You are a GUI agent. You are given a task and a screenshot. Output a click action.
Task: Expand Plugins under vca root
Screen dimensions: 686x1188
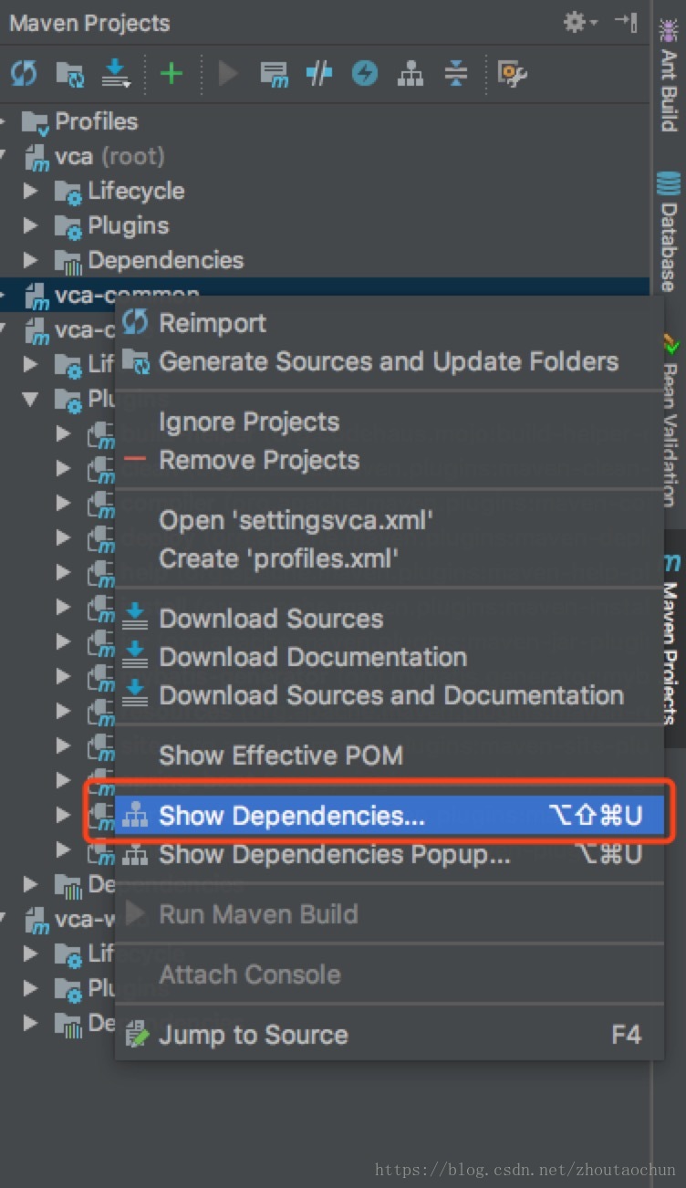[x=31, y=225]
